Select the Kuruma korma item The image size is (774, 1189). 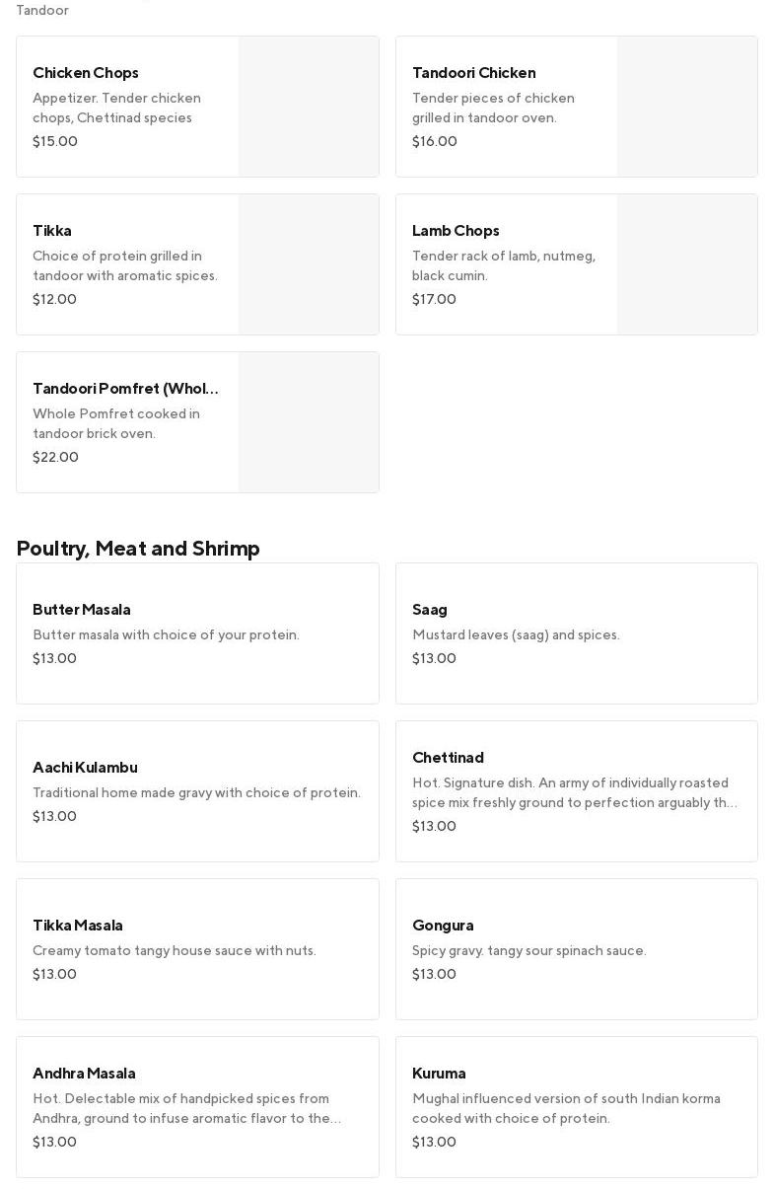[439, 1074]
